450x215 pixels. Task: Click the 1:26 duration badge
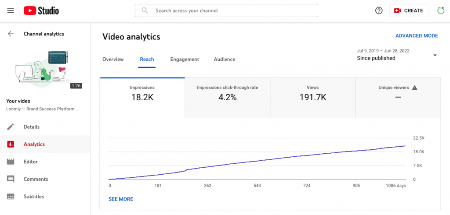click(x=76, y=85)
